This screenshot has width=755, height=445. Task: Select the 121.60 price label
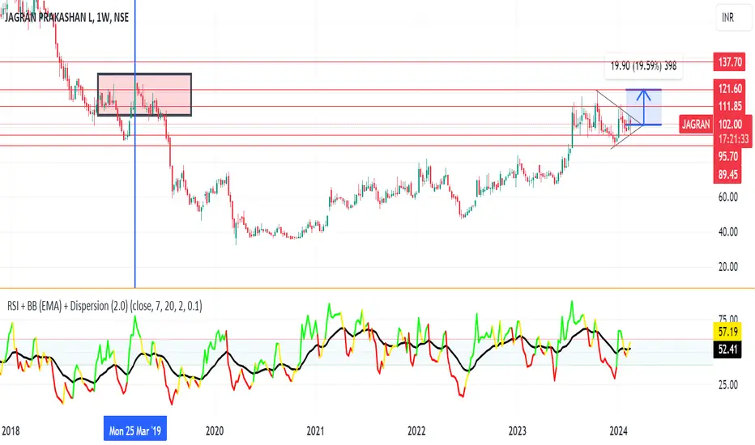(730, 88)
